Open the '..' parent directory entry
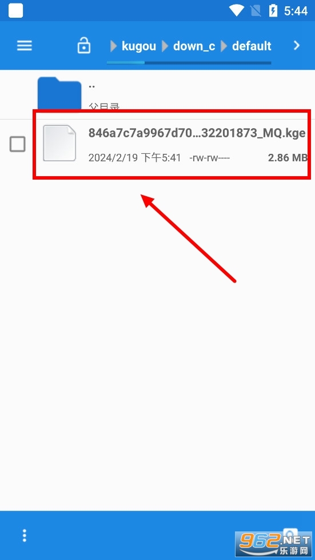The image size is (315, 560). point(157,94)
